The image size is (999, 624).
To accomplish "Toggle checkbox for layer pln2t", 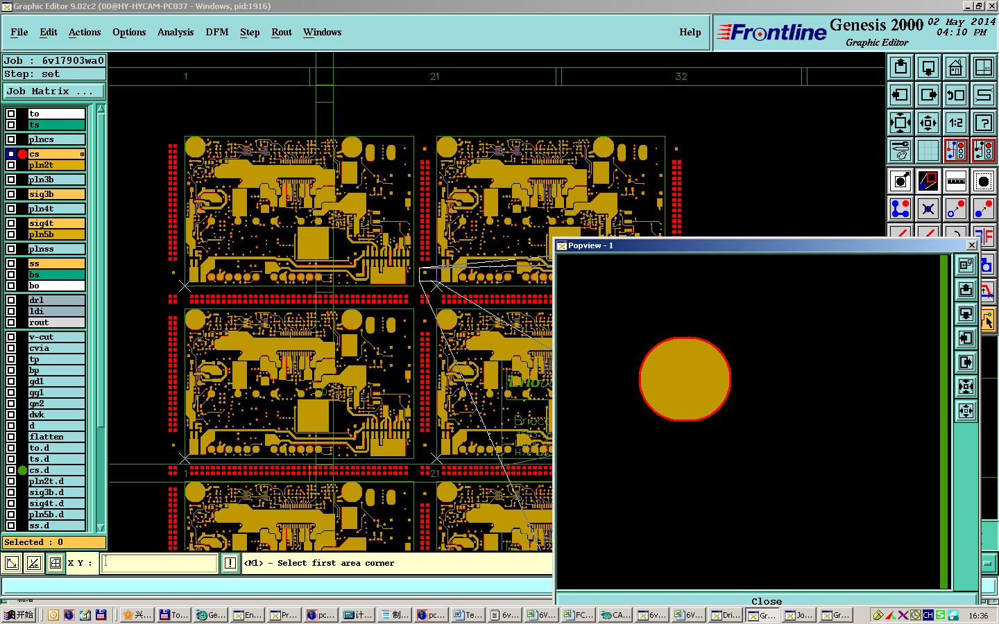I will [11, 165].
